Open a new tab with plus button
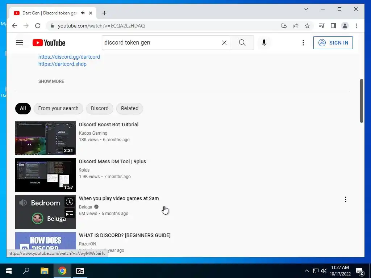 [x=104, y=13]
